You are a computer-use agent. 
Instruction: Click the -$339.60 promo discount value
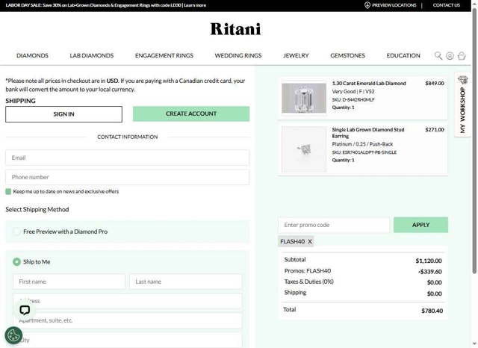point(430,272)
